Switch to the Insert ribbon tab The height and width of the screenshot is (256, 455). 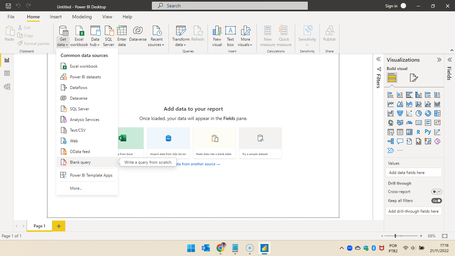click(x=56, y=17)
